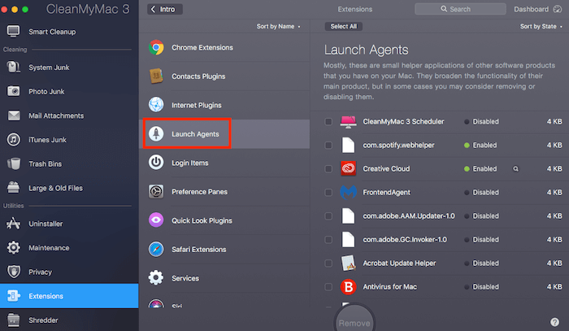Click the iTunes Junk music icon
Viewport: 569px width, 331px height.
click(14, 139)
